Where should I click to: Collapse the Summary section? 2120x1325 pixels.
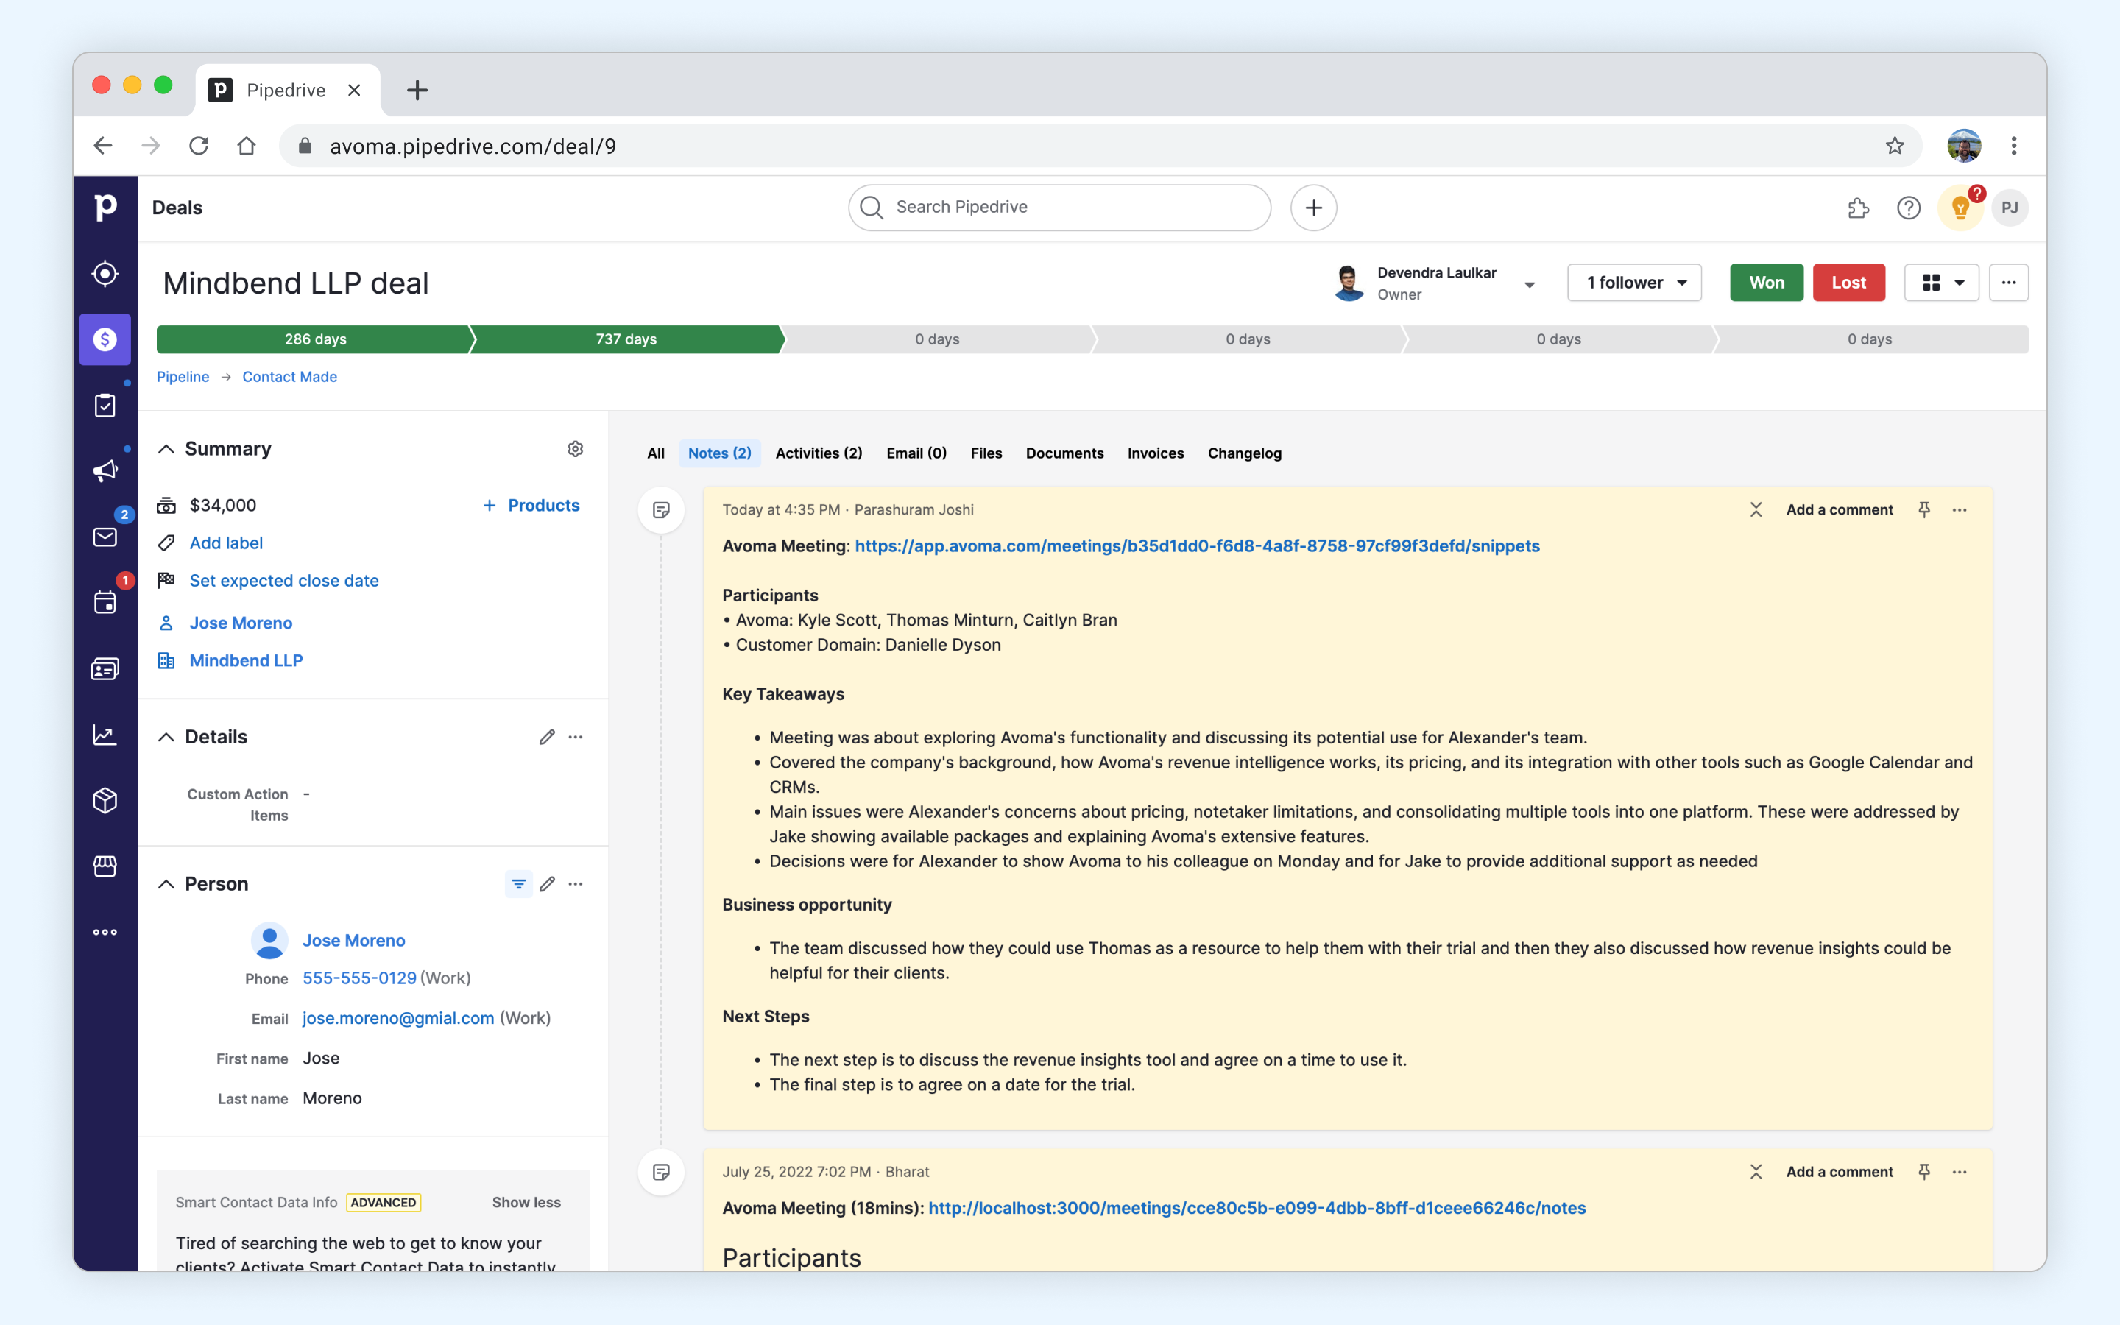(x=166, y=449)
